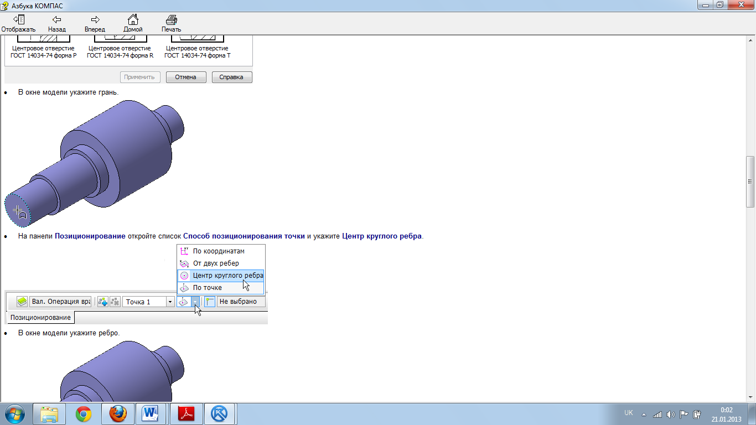The image size is (756, 425).
Task: Click the Отображать toolbar icon
Action: coord(18,19)
